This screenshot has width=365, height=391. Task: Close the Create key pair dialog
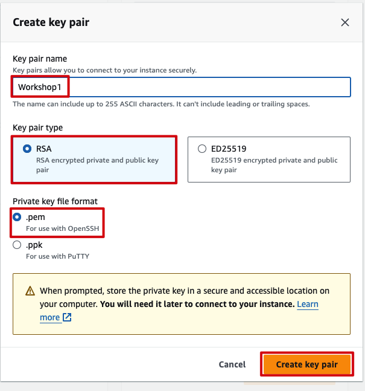pyautogui.click(x=345, y=22)
